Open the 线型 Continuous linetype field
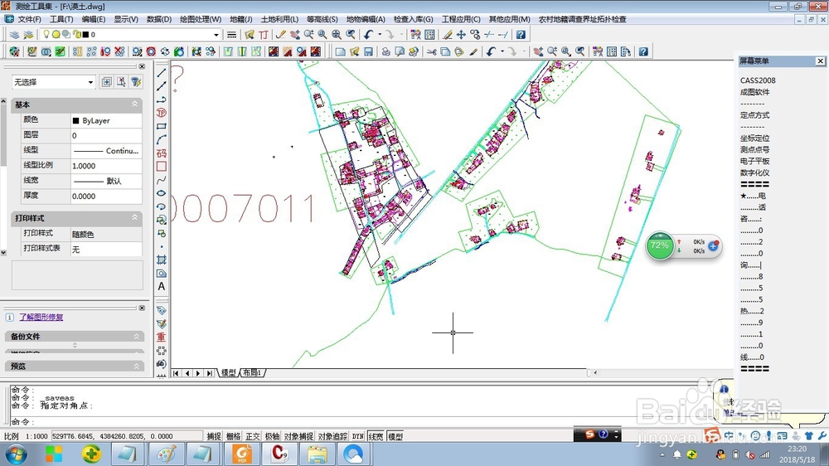This screenshot has height=466, width=829. (106, 150)
